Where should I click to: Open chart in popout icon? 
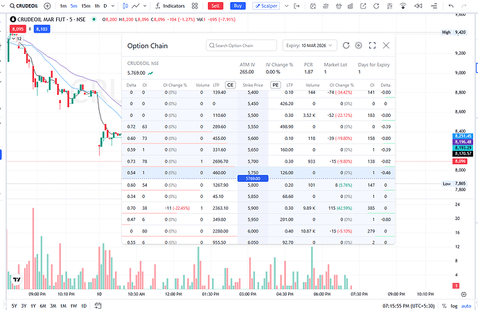pyautogui.click(x=363, y=6)
